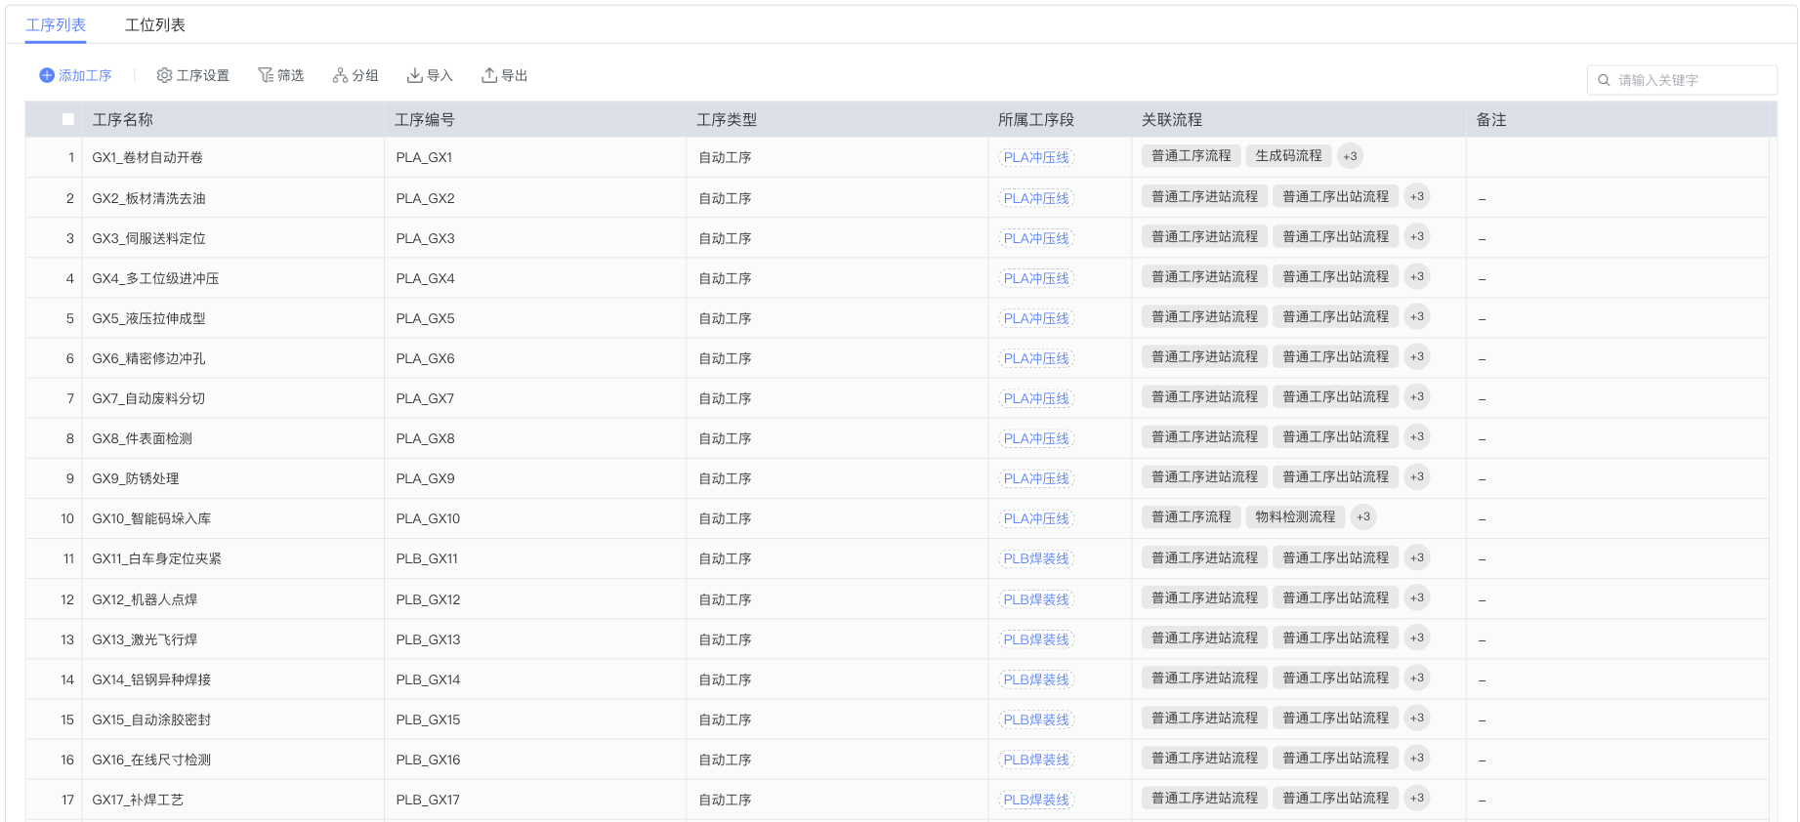The height and width of the screenshot is (822, 1800).
Task: Expand +3 flows for GX1_卷材自动开卷
Action: pos(1350,156)
